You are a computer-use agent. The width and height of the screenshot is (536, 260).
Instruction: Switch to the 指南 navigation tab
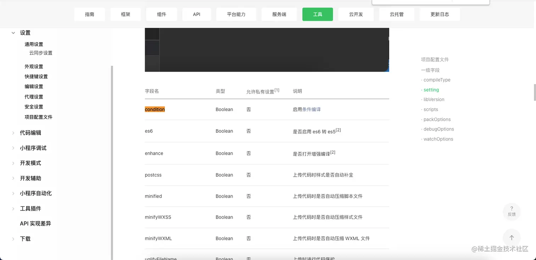click(x=90, y=14)
